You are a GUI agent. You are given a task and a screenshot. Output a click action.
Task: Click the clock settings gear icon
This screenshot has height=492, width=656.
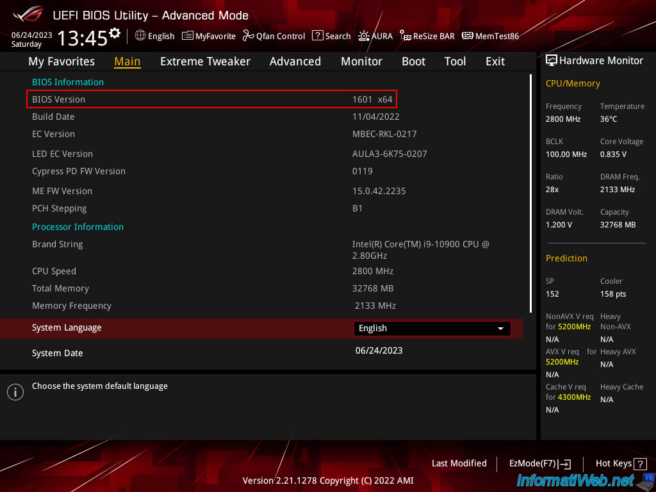coord(115,33)
